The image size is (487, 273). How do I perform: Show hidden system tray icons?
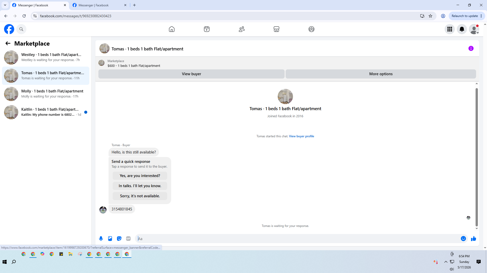click(x=446, y=262)
